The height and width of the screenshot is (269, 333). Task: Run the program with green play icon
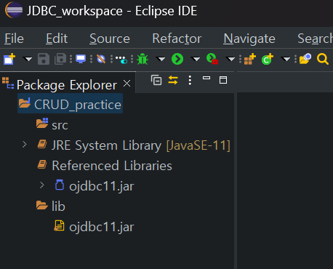tap(177, 59)
